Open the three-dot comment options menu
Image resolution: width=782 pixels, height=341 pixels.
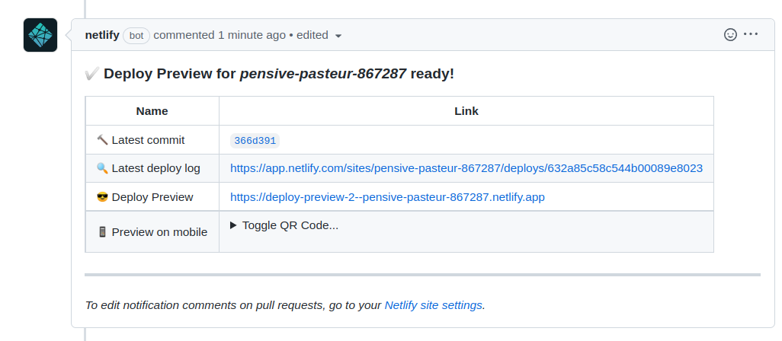tap(751, 34)
